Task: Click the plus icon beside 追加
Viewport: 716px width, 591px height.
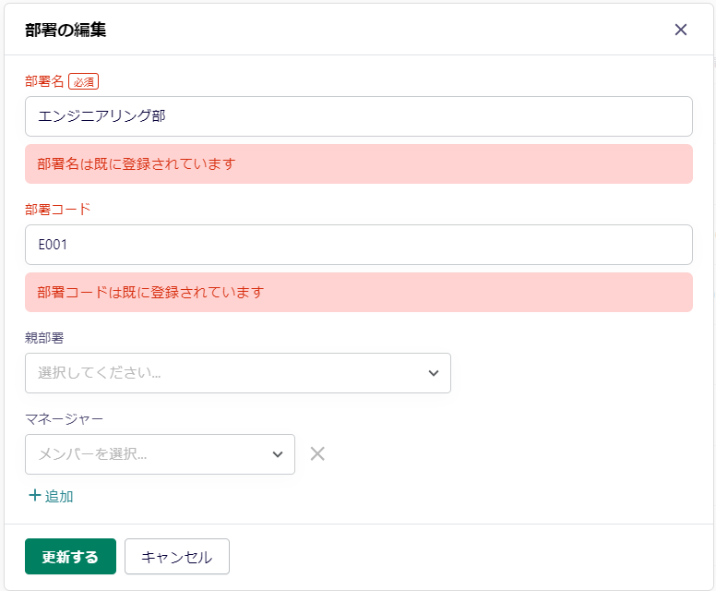Action: click(x=35, y=496)
